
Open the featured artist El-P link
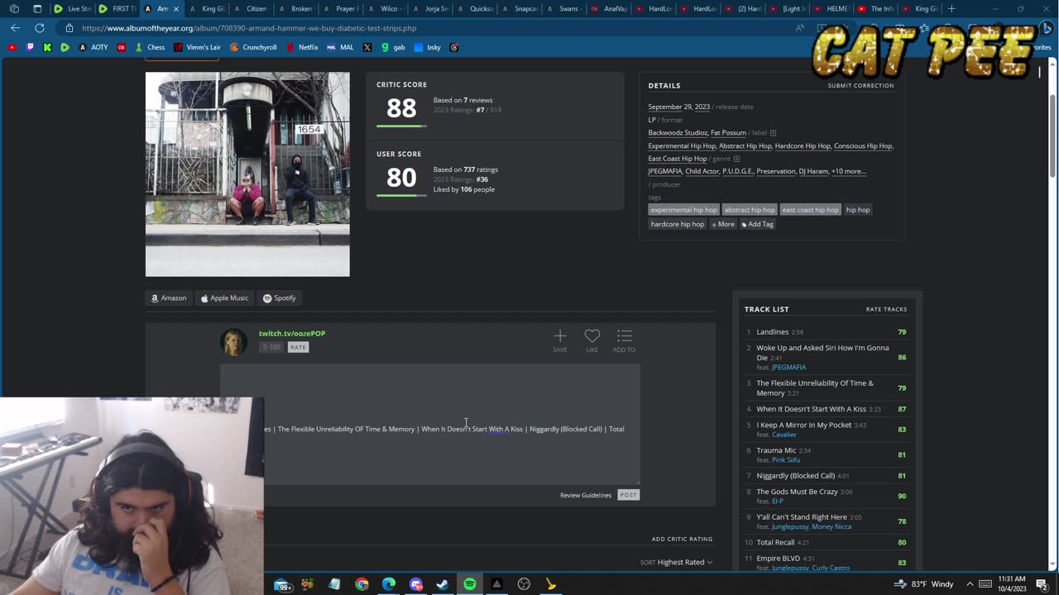tap(778, 501)
